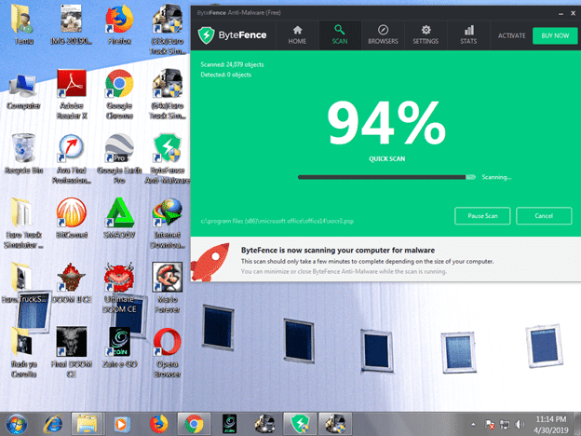581x436 pixels.
Task: Launch Firefox from the desktop shortcut
Action: (x=119, y=24)
